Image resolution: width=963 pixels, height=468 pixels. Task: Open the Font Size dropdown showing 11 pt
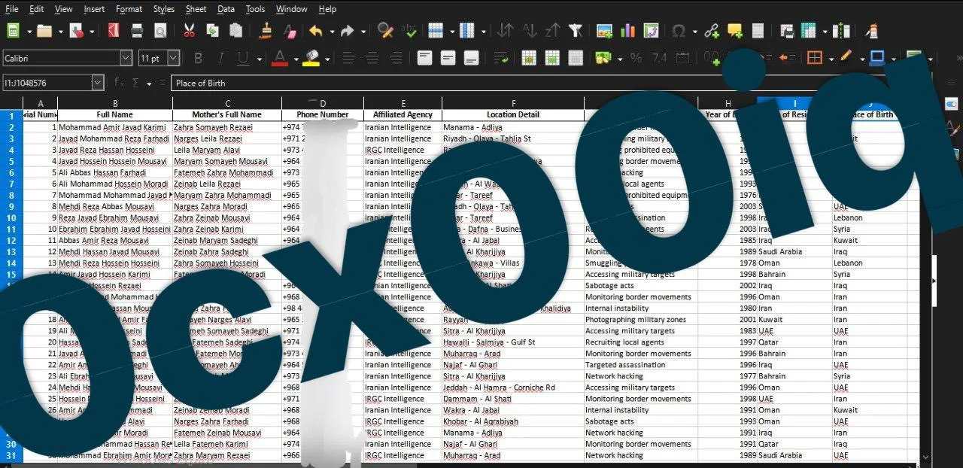tap(174, 58)
